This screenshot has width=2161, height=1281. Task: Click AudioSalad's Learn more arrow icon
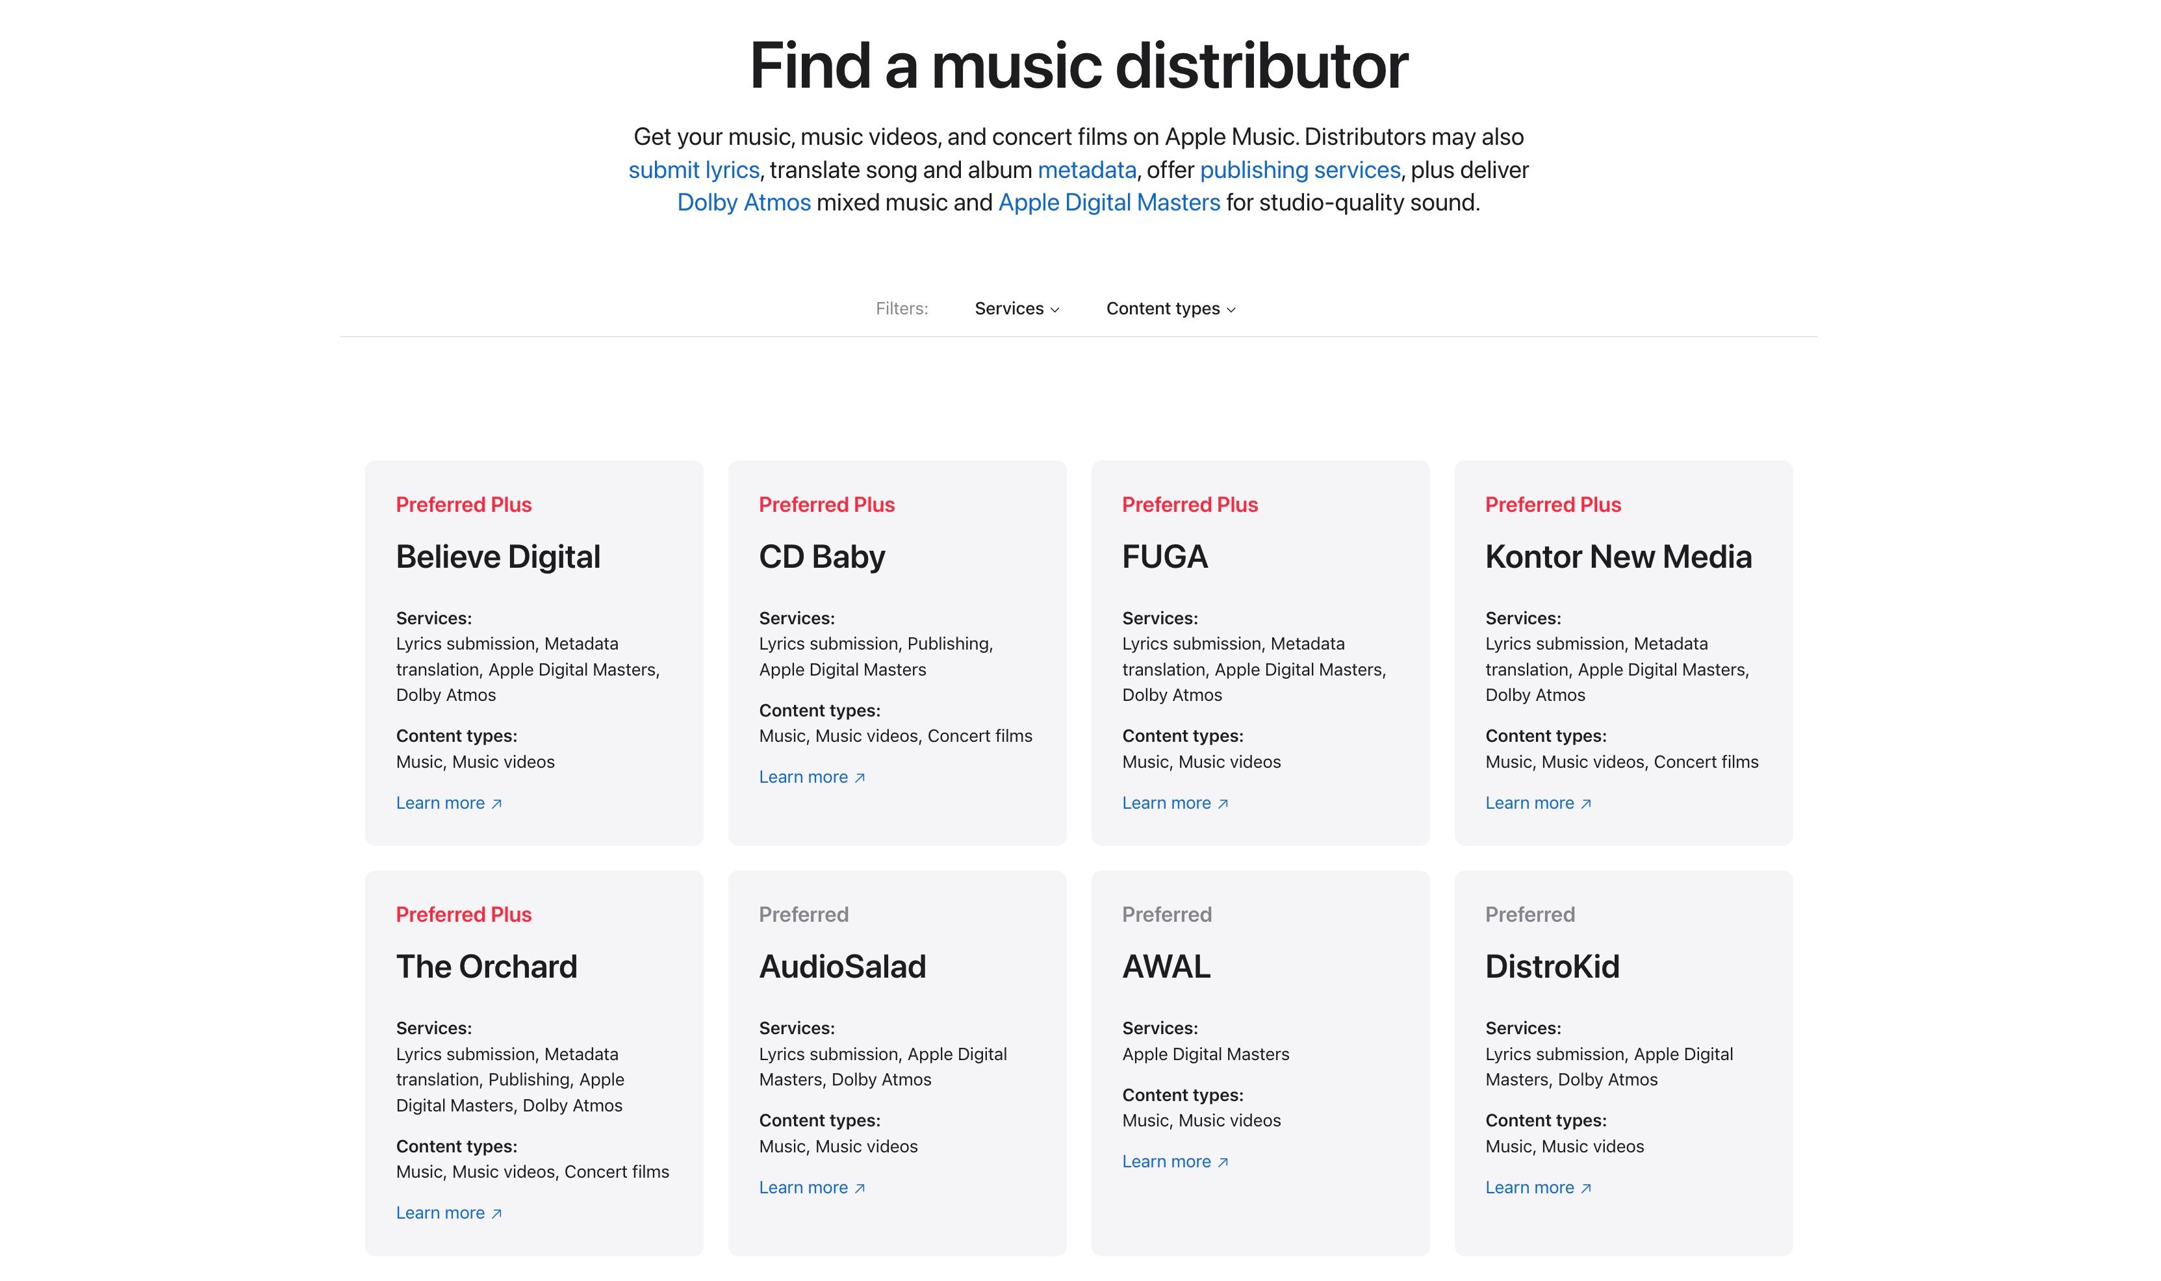point(860,1189)
